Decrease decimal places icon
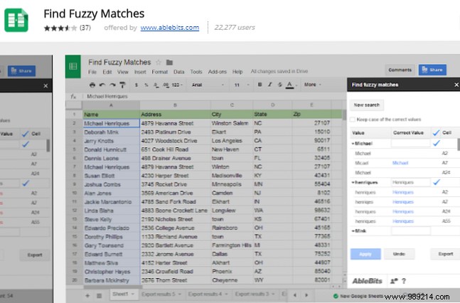The width and height of the screenshot is (460, 303). (x=156, y=85)
